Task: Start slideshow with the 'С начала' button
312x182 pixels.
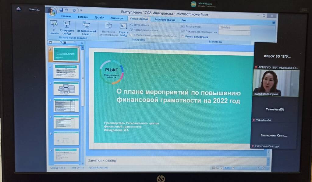Action: click(x=54, y=27)
